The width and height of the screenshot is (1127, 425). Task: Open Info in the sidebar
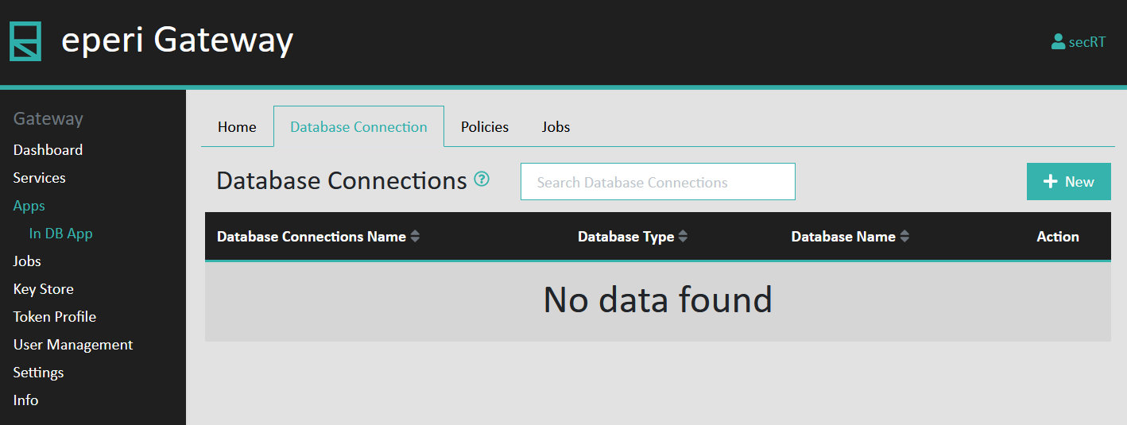pyautogui.click(x=25, y=400)
